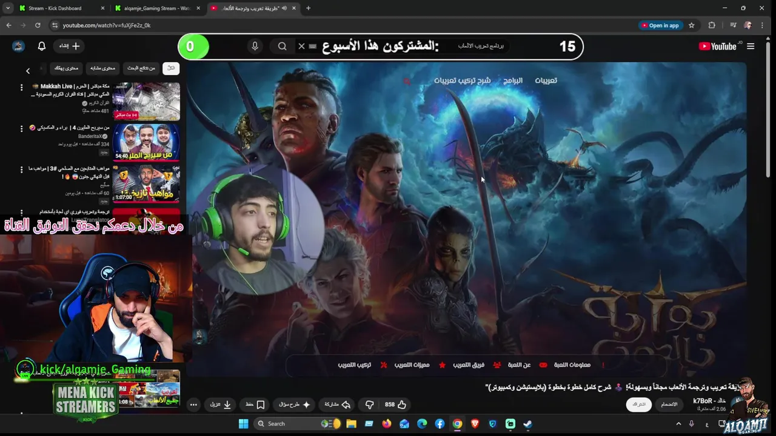This screenshot has height=436, width=776.
Task: Open the K7BoR channel name link
Action: click(709, 401)
